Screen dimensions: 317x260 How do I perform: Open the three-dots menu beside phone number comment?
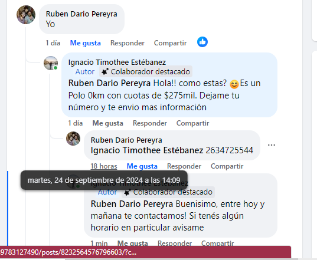(272, 145)
